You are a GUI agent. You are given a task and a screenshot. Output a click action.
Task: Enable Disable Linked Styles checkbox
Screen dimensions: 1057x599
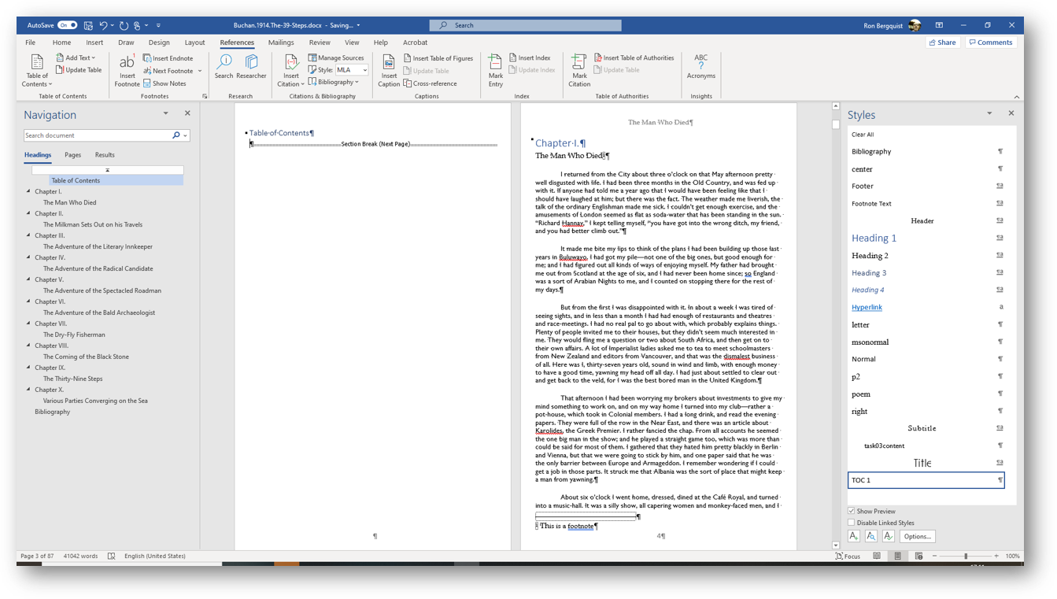point(852,523)
